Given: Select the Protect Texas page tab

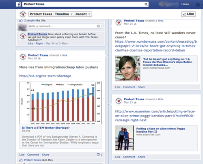Looking at the screenshot, I should tap(41, 14).
